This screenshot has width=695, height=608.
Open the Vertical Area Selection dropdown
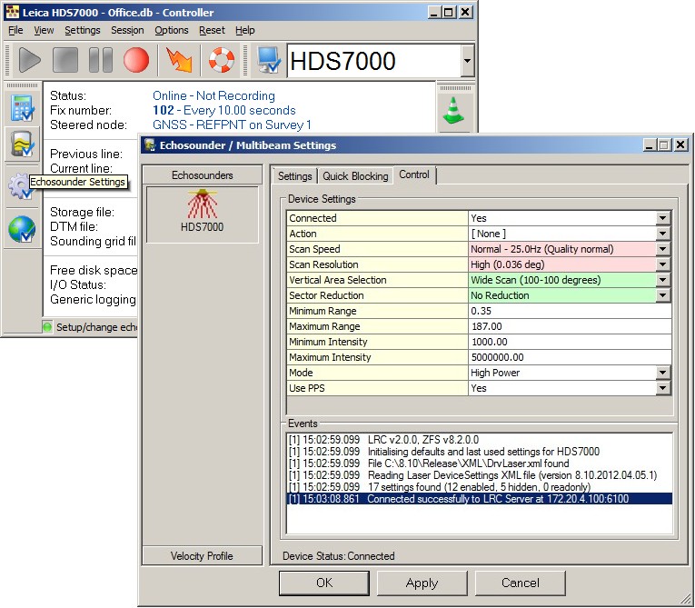click(x=662, y=280)
